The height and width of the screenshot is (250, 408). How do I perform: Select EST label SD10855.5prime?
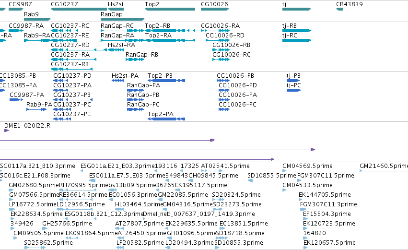272,176
